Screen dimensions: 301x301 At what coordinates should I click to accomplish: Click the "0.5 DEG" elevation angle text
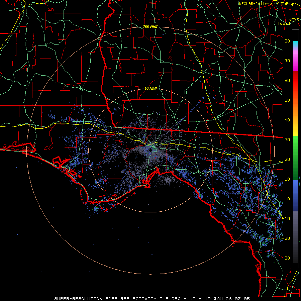point(170,299)
